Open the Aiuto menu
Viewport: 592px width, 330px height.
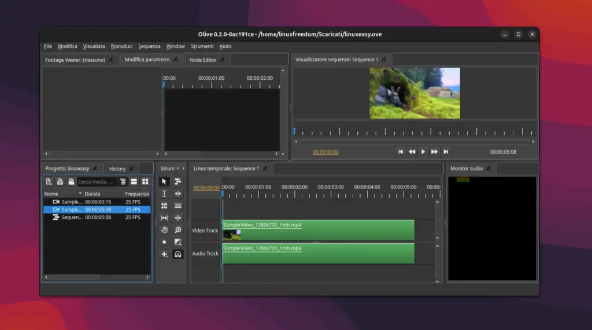pos(225,46)
